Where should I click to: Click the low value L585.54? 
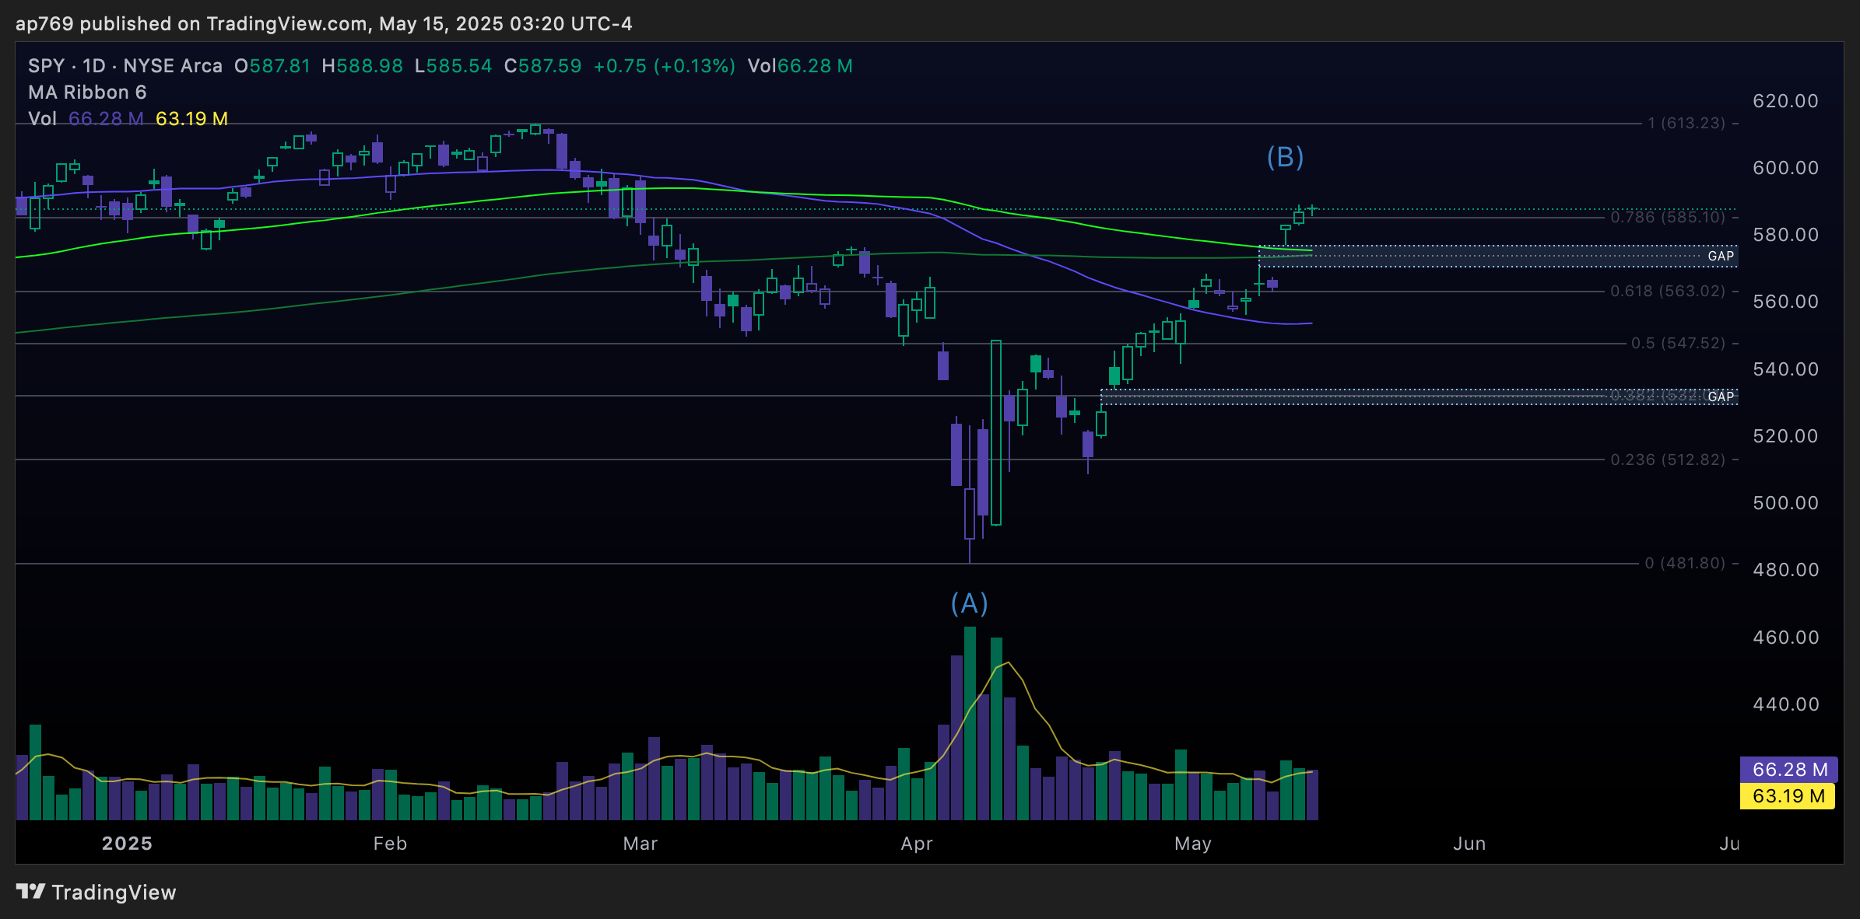pos(453,66)
